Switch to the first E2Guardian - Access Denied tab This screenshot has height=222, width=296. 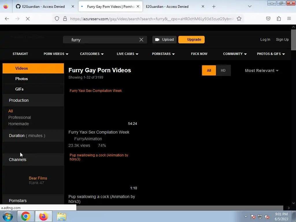(x=43, y=7)
